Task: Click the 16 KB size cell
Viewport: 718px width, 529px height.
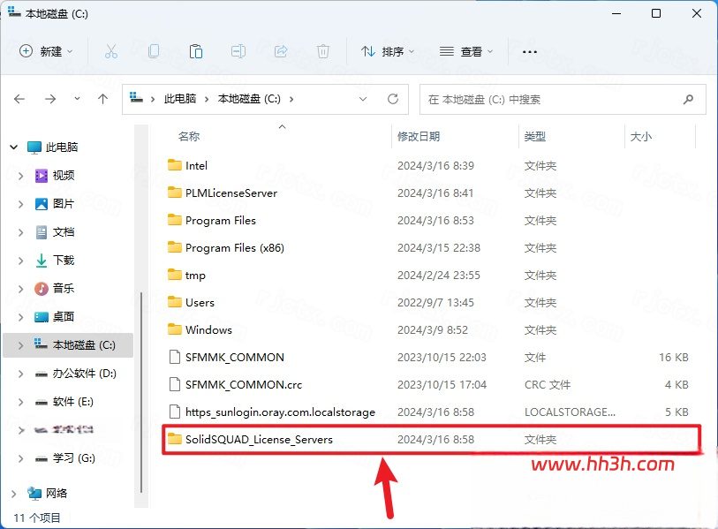Action: pyautogui.click(x=674, y=358)
